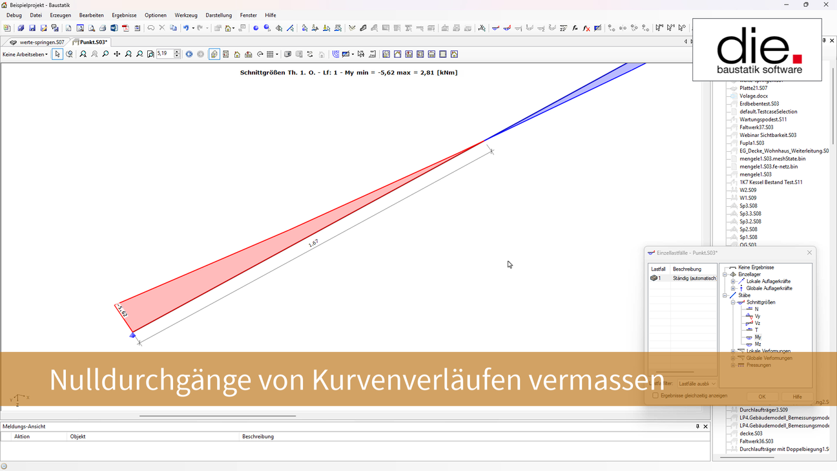The width and height of the screenshot is (837, 471).
Task: Enable 'Ergebnisse gleichzeitig anzeigen' checkbox
Action: click(656, 395)
